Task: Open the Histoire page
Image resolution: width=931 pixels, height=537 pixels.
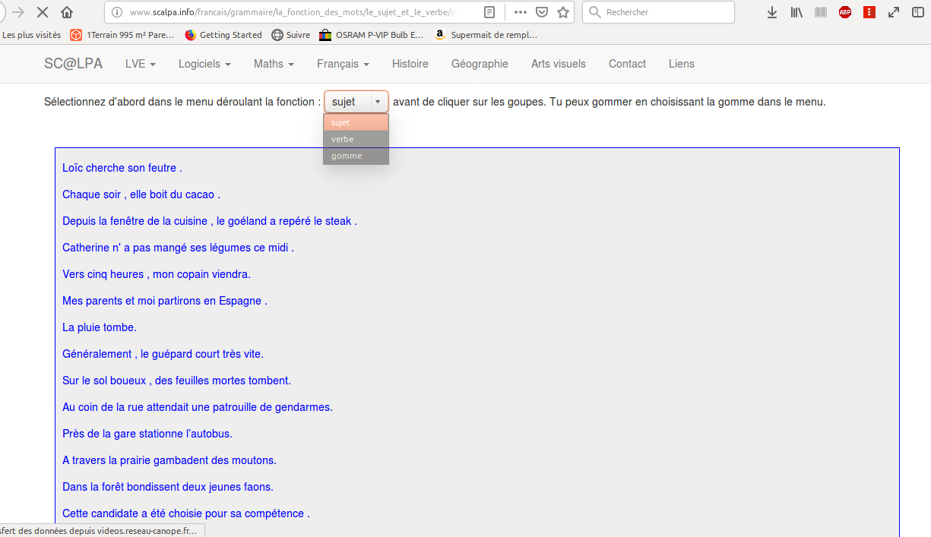Action: 410,64
